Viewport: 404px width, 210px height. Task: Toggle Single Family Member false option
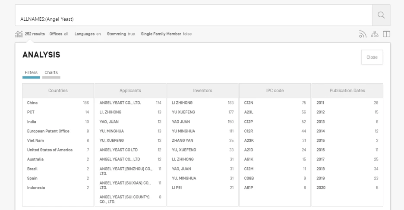click(166, 34)
